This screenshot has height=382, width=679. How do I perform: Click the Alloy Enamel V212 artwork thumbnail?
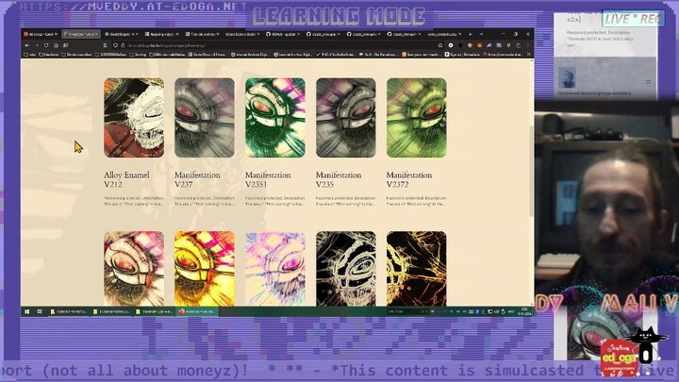coord(134,117)
